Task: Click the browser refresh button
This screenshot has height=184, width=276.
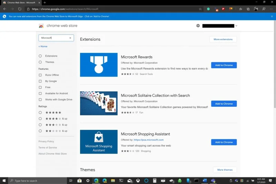Action: (19, 9)
